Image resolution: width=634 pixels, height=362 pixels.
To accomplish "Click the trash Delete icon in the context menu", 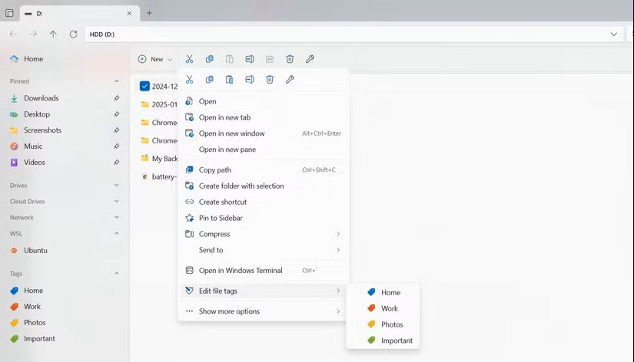I will 270,80.
